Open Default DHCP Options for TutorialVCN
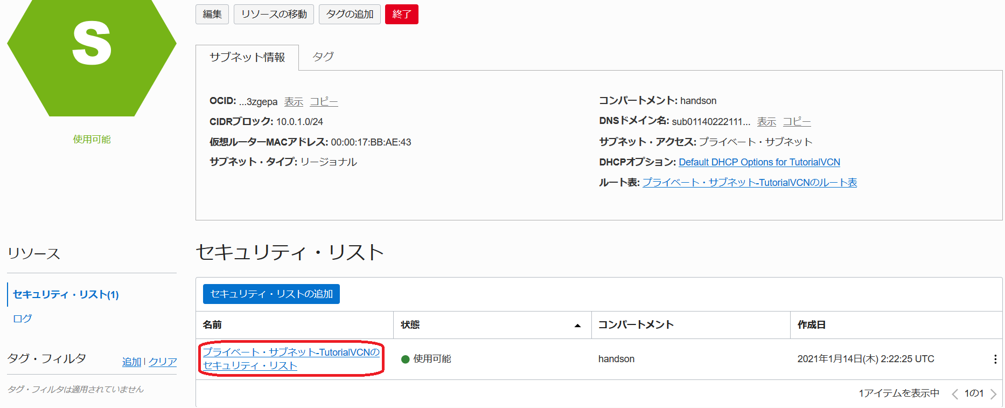1005x408 pixels. point(759,162)
